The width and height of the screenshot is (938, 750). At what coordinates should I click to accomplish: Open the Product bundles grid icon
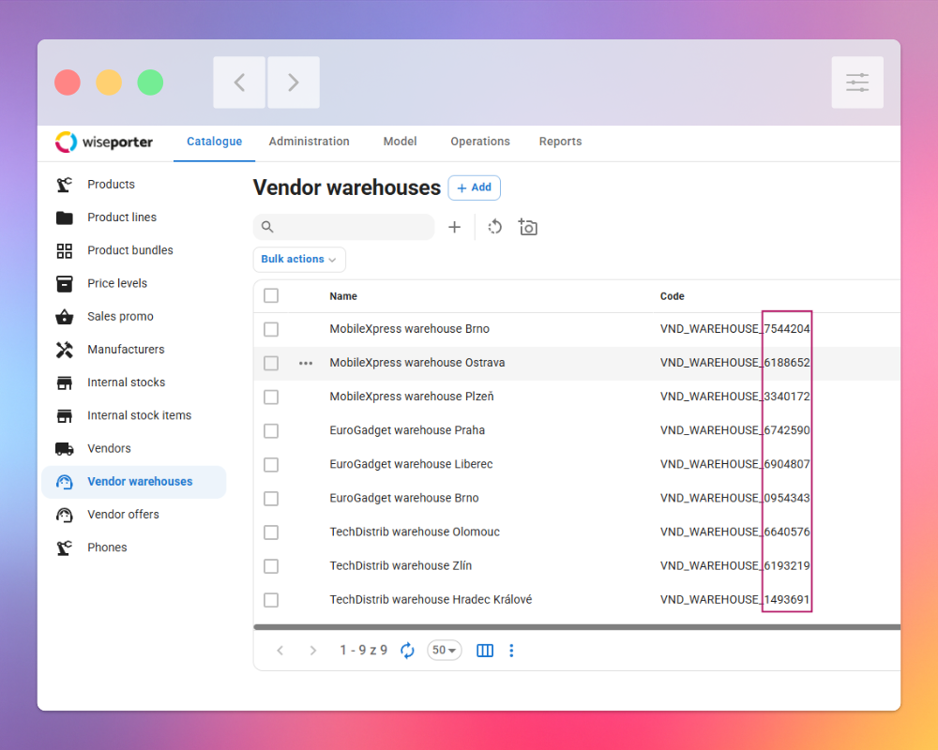pos(65,250)
